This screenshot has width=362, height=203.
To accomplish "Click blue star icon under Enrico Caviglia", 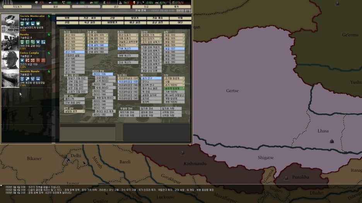I will (x=22, y=60).
